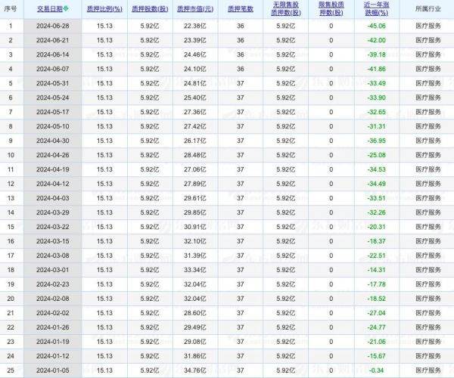Click yearly change value -42.00
Viewport: 454px width, 378px height.
click(x=376, y=40)
